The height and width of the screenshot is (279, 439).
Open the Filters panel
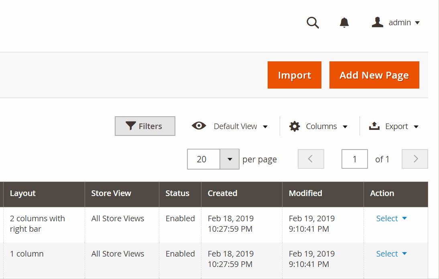coord(145,126)
